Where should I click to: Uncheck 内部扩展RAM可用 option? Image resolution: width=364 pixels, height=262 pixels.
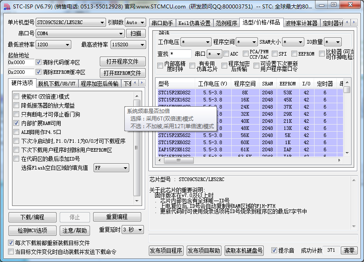16,123
